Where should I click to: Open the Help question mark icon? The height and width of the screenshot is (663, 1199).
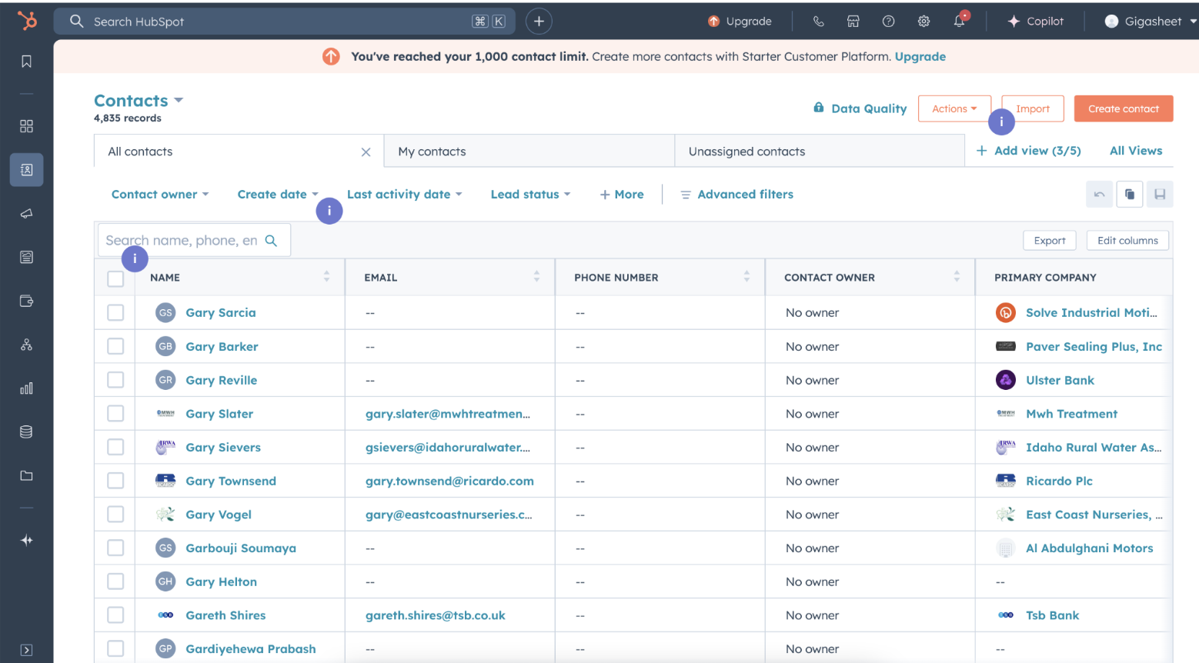coord(888,22)
